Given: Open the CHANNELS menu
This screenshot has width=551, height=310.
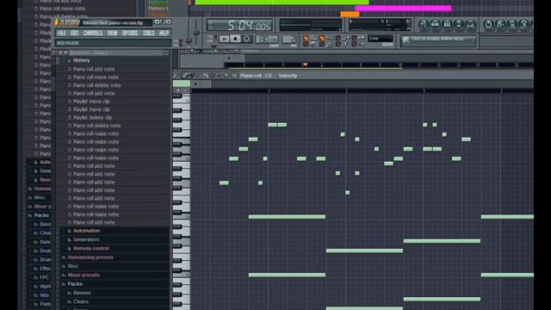Looking at the screenshot, I should click(x=93, y=33).
